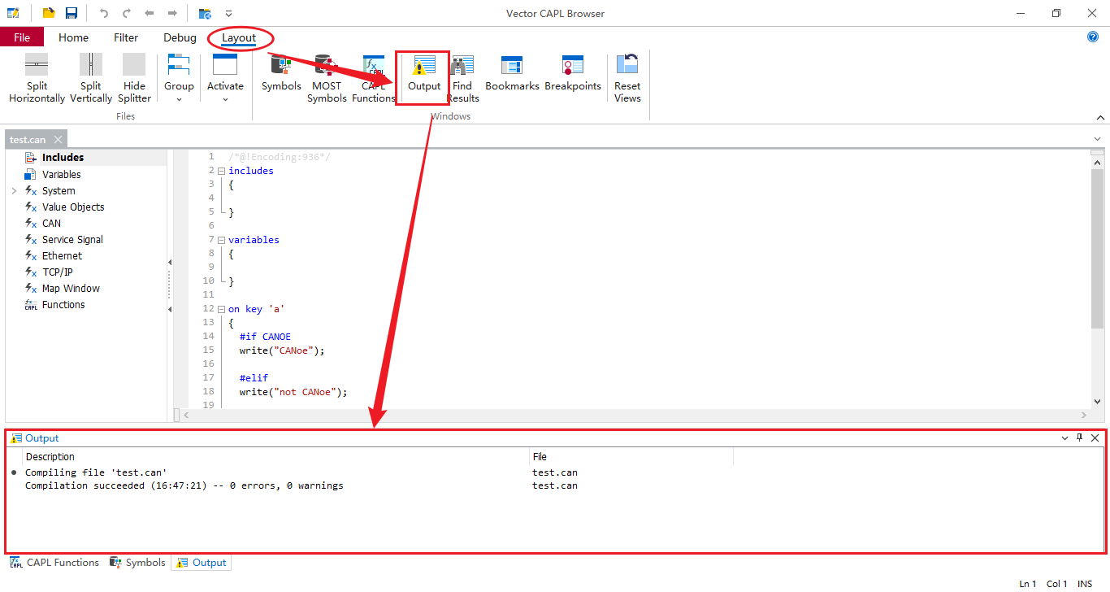Switch to the Home ribbon tab

click(x=73, y=37)
